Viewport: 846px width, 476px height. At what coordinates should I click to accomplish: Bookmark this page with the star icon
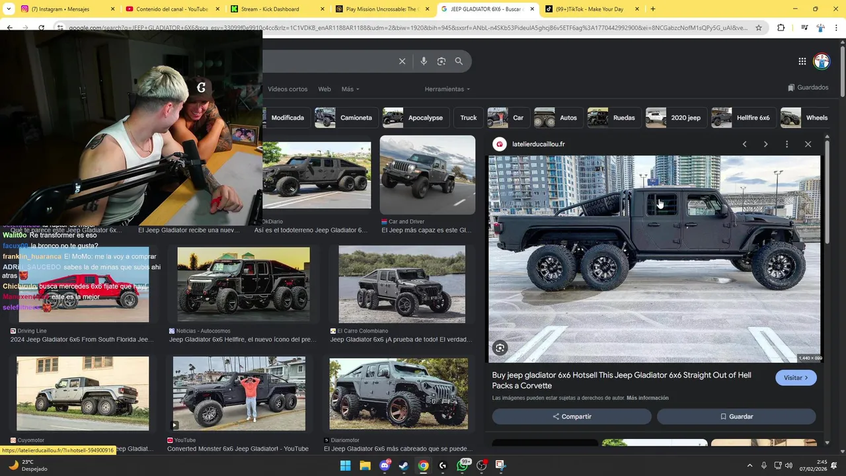pyautogui.click(x=759, y=28)
